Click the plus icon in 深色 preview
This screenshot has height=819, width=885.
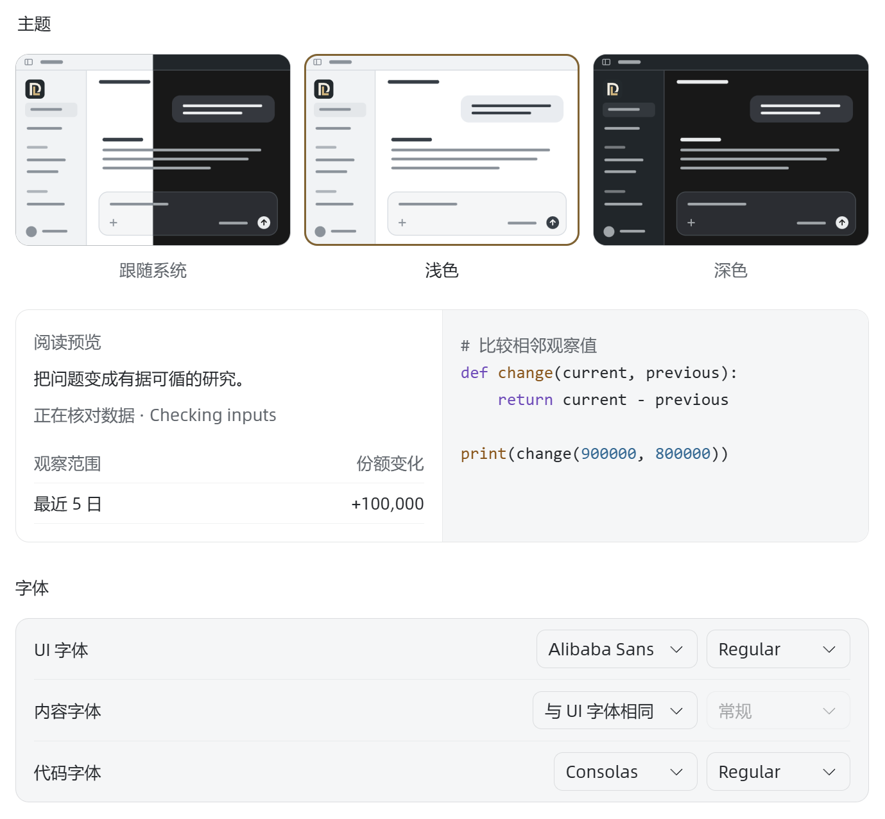coord(691,223)
